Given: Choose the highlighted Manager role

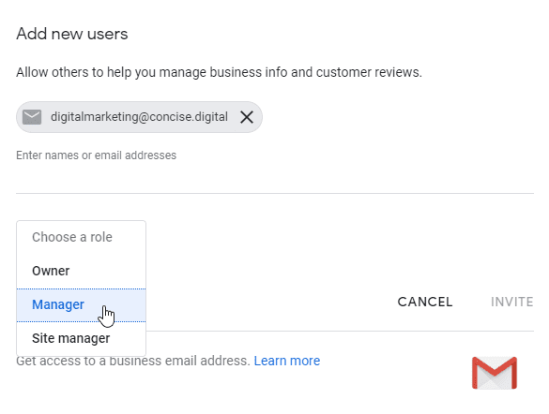Looking at the screenshot, I should coord(82,305).
